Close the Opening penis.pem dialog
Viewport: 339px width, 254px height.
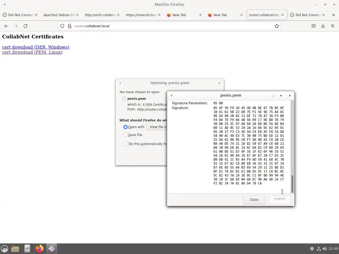tap(219, 83)
